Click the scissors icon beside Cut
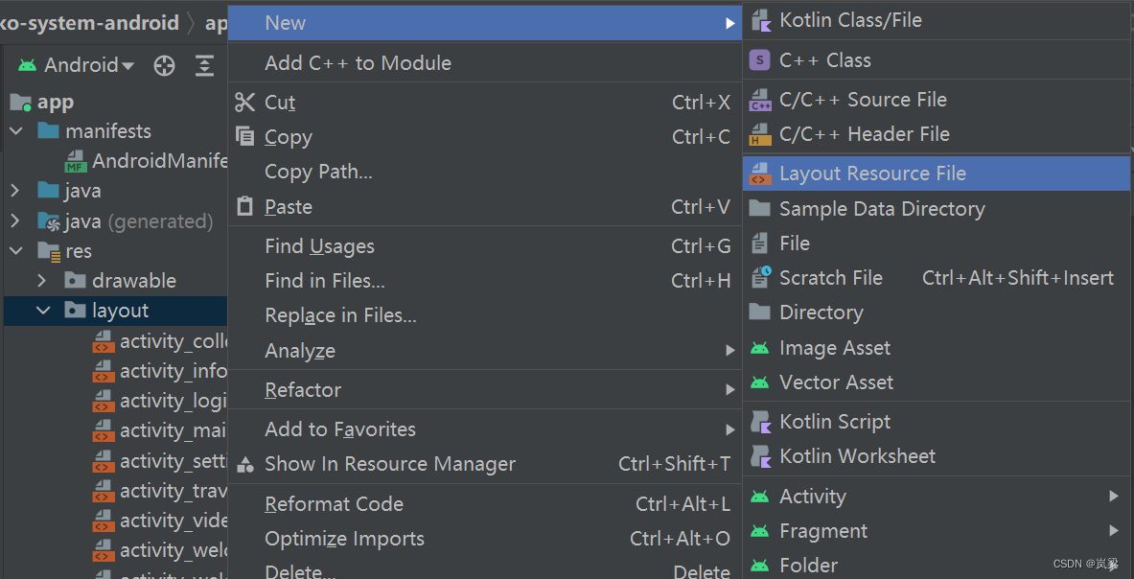This screenshot has width=1134, height=579. [x=245, y=102]
